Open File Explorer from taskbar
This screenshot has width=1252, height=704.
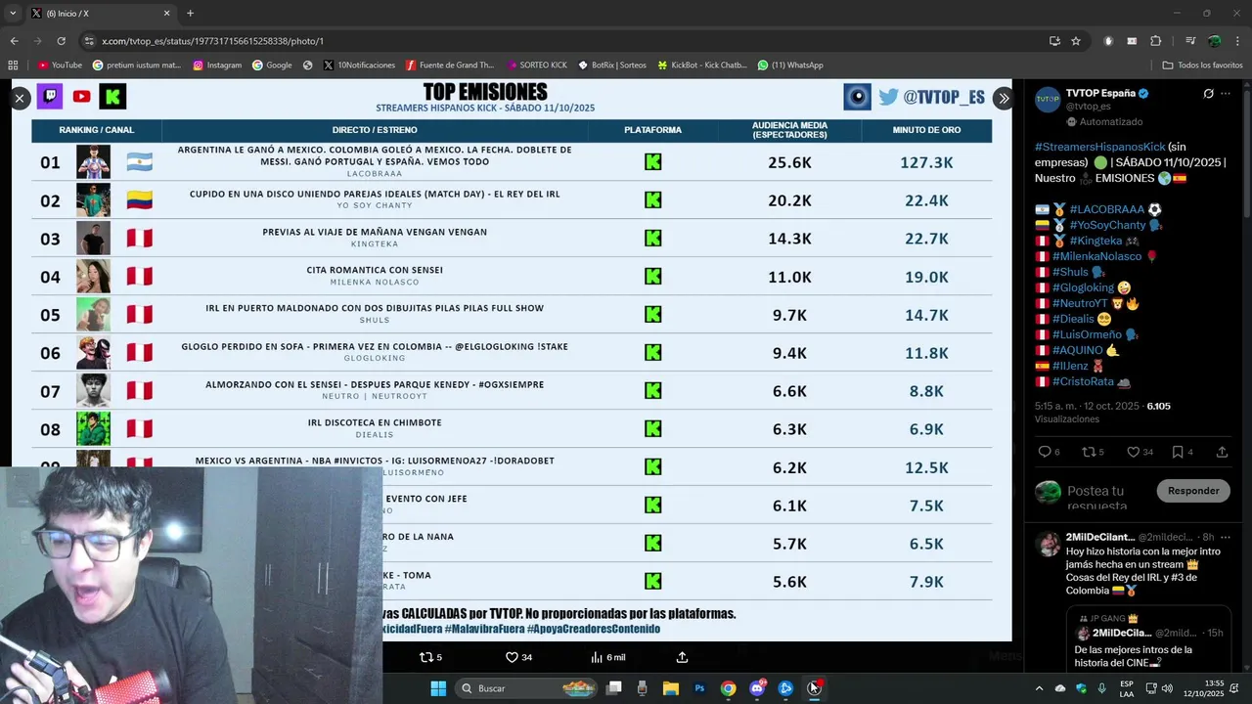click(671, 688)
